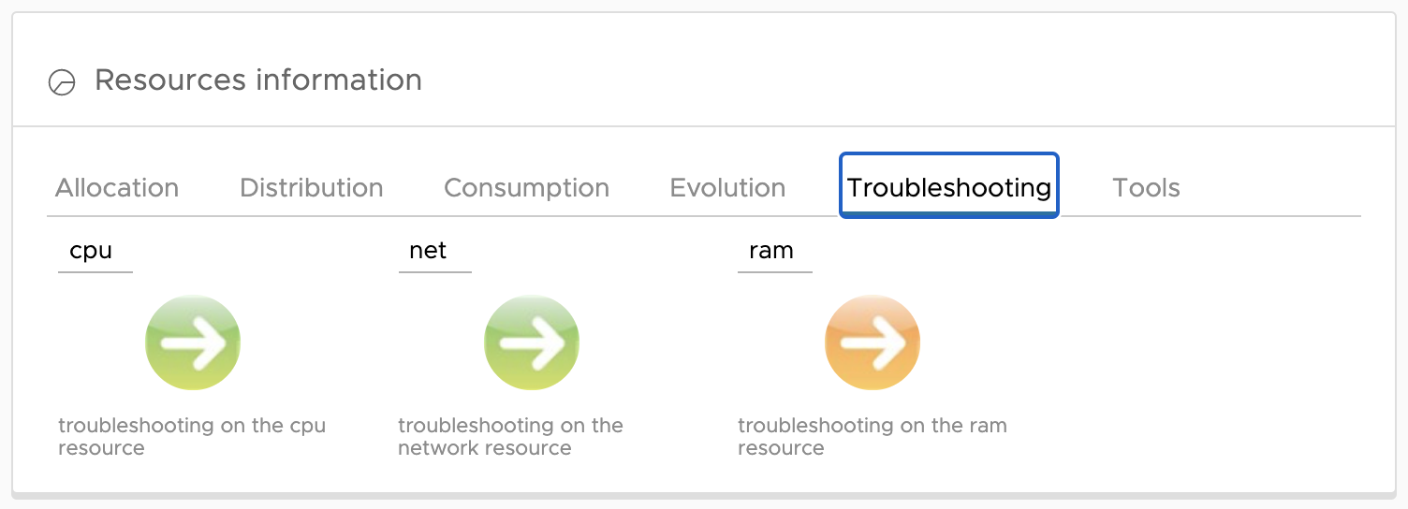Select the Consumption tab
The image size is (1408, 509).
coord(526,188)
